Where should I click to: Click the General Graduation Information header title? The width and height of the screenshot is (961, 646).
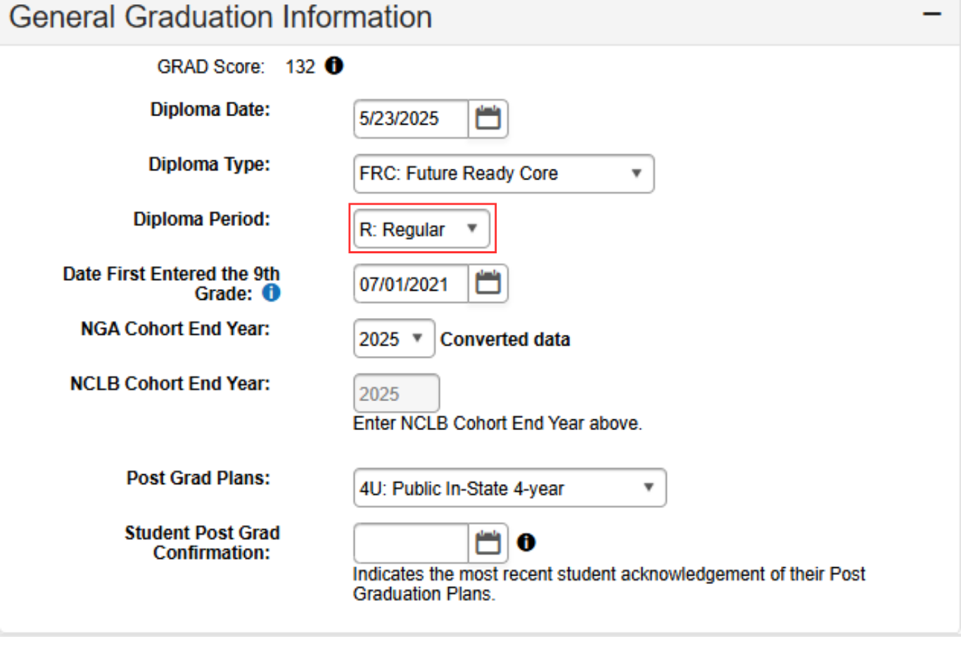click(220, 17)
